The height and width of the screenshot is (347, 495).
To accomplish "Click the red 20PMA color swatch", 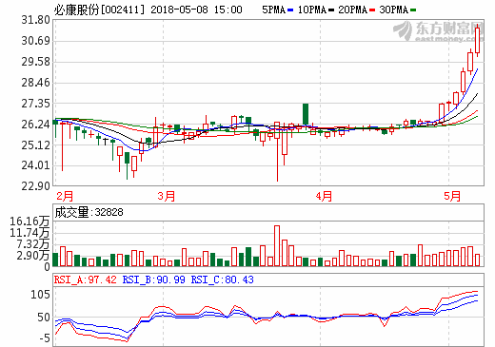I will pos(372,10).
